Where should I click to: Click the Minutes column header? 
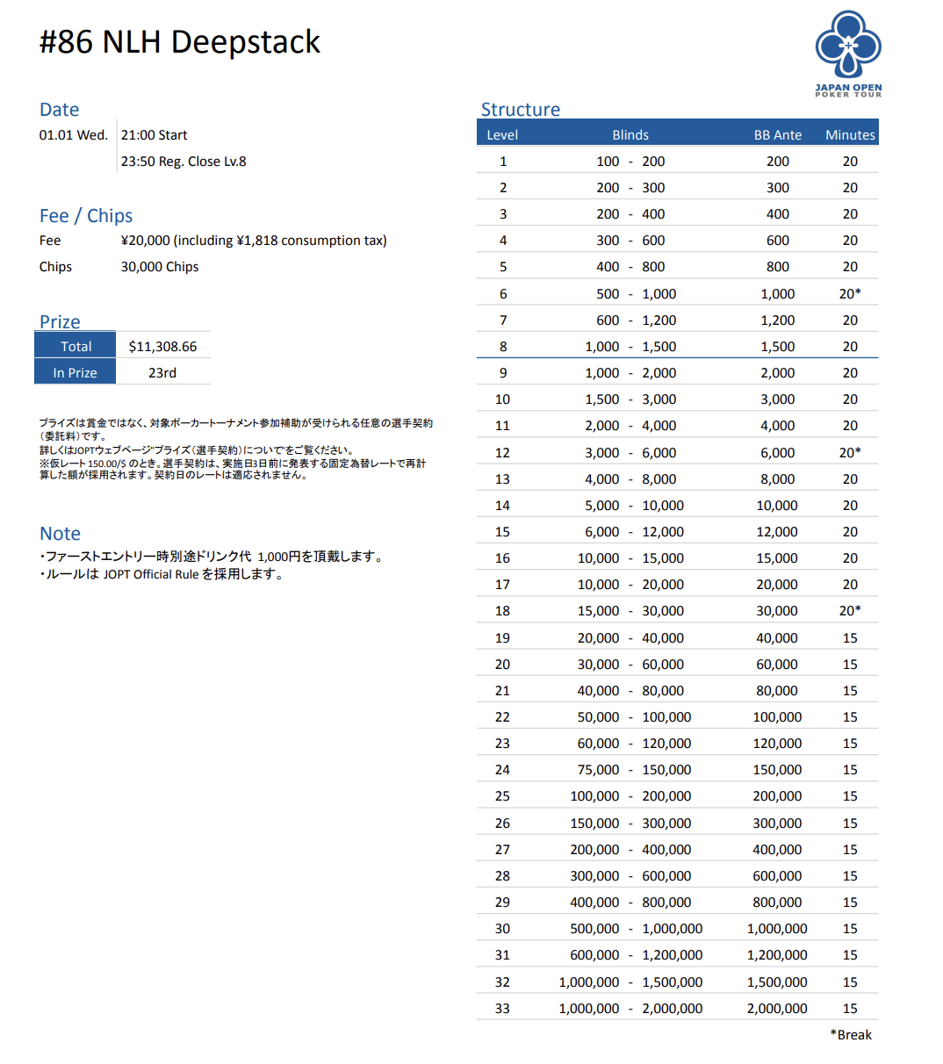[850, 135]
